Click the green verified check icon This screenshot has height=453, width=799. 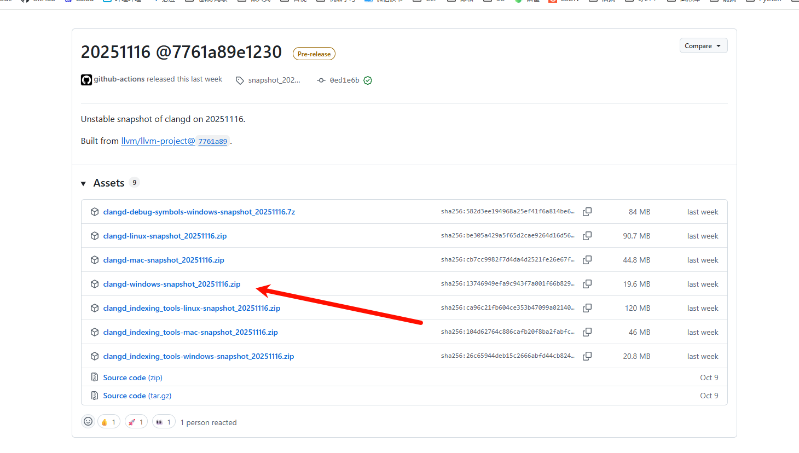pos(368,80)
